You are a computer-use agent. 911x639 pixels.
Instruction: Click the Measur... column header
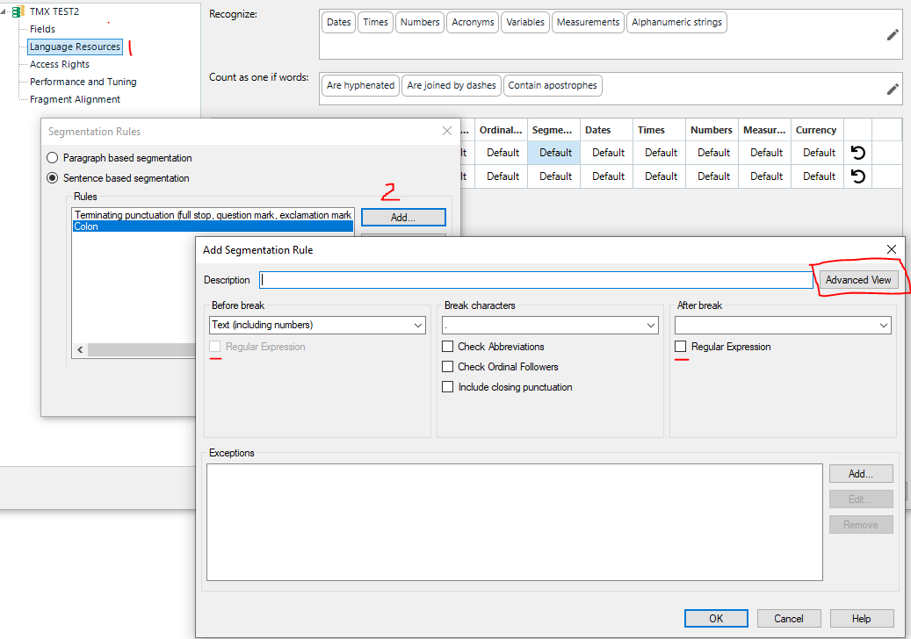click(x=764, y=130)
